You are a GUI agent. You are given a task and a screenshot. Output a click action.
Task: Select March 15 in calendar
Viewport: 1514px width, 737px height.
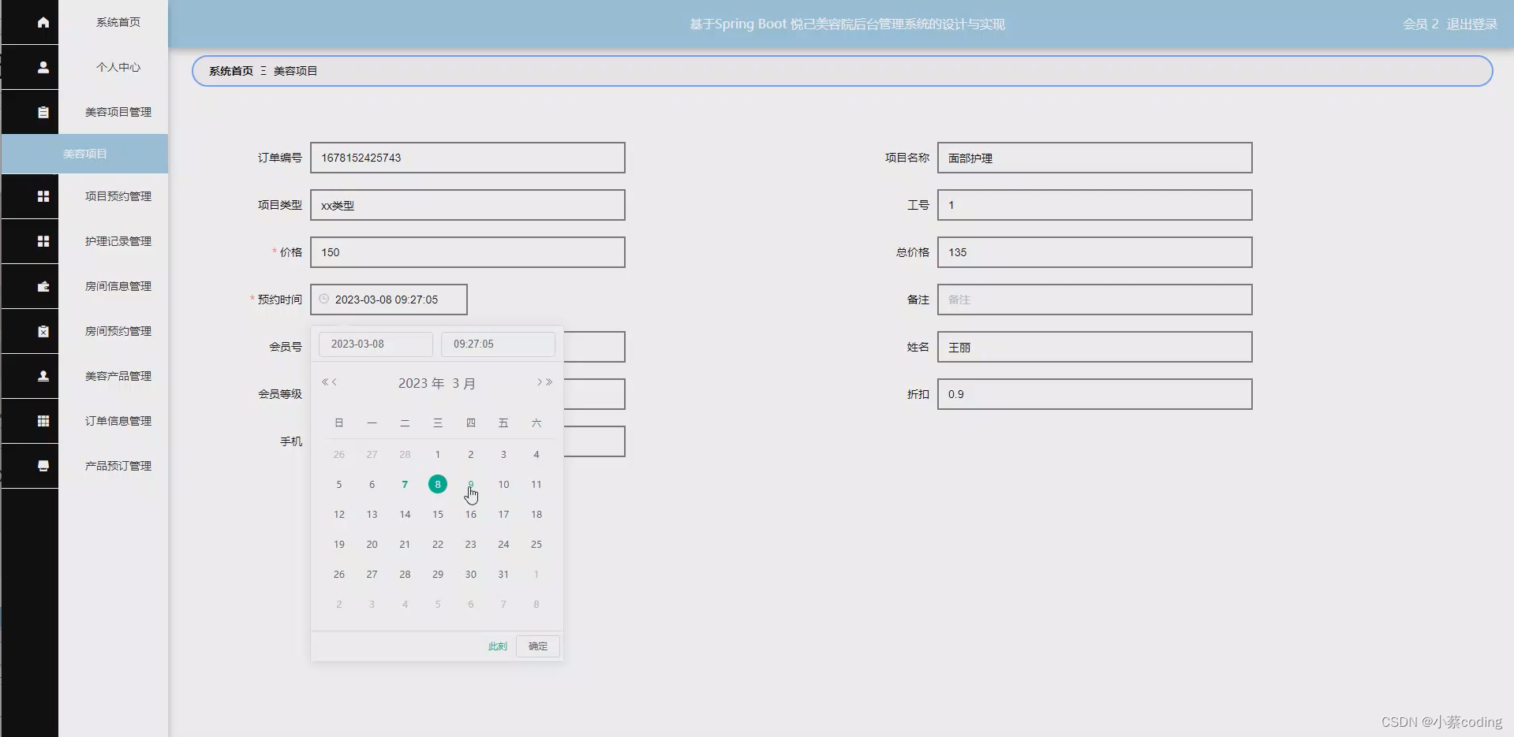[438, 514]
